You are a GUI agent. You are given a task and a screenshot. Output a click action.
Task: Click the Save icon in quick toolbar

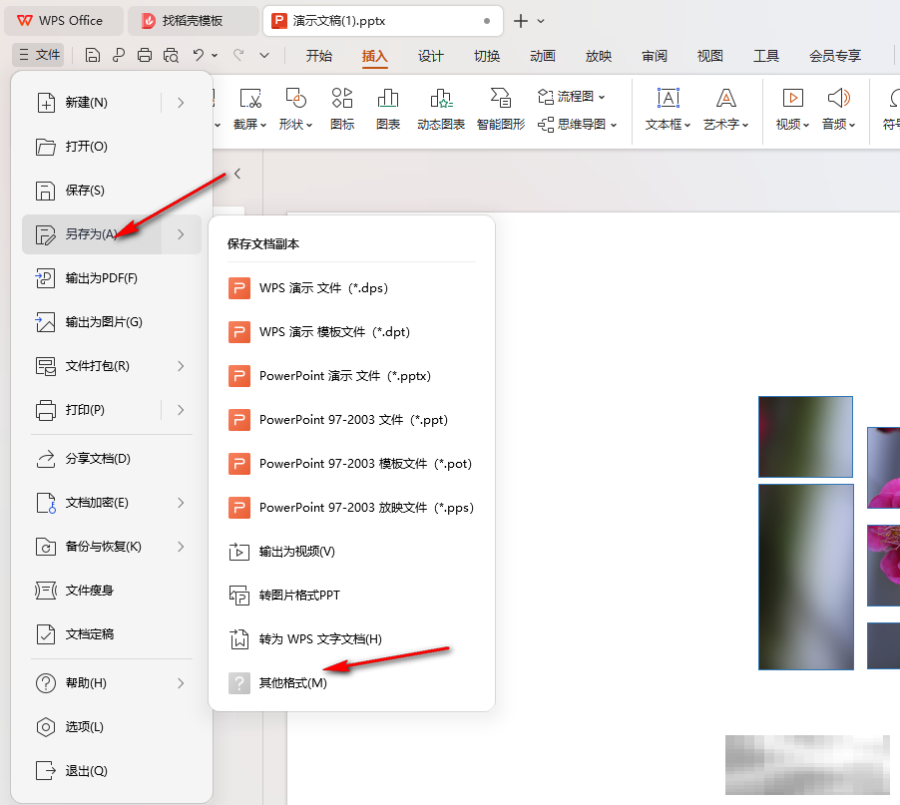click(93, 55)
